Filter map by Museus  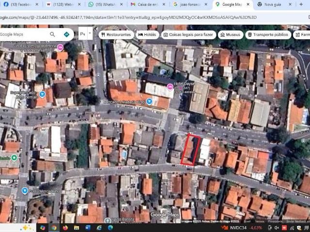click(x=231, y=35)
